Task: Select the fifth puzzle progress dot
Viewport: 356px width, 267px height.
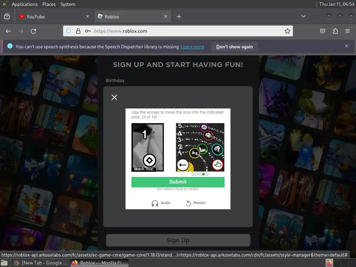Action: (x=207, y=174)
